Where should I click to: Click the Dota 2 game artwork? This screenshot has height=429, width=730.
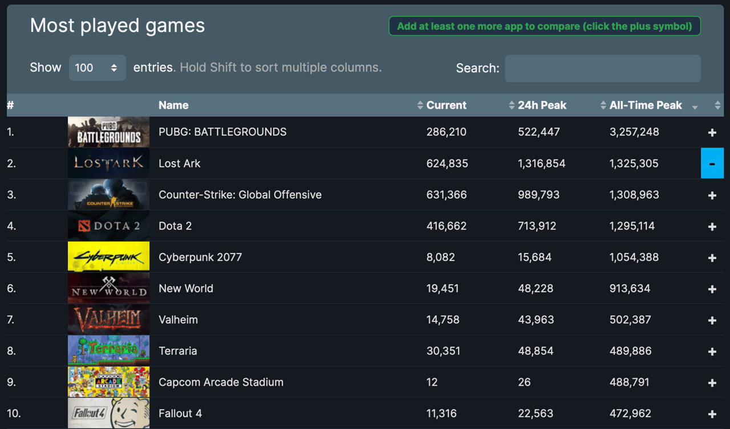[108, 226]
